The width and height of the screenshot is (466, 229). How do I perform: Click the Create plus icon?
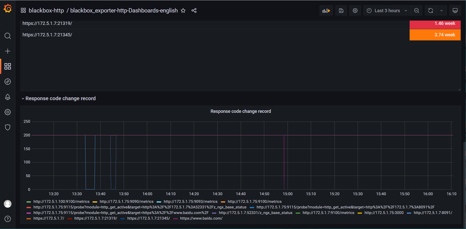pos(8,51)
